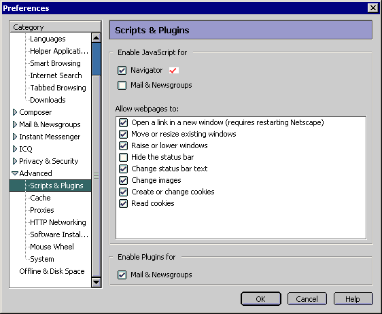
Task: Expand the ICQ category
Action: click(x=15, y=149)
